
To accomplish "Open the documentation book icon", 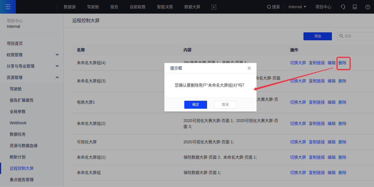I will coord(355,7).
